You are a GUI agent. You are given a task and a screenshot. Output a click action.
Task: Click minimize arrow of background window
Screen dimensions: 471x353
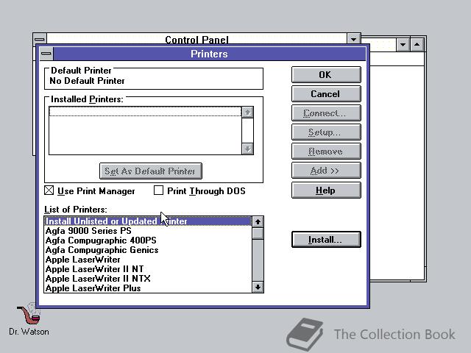point(403,45)
